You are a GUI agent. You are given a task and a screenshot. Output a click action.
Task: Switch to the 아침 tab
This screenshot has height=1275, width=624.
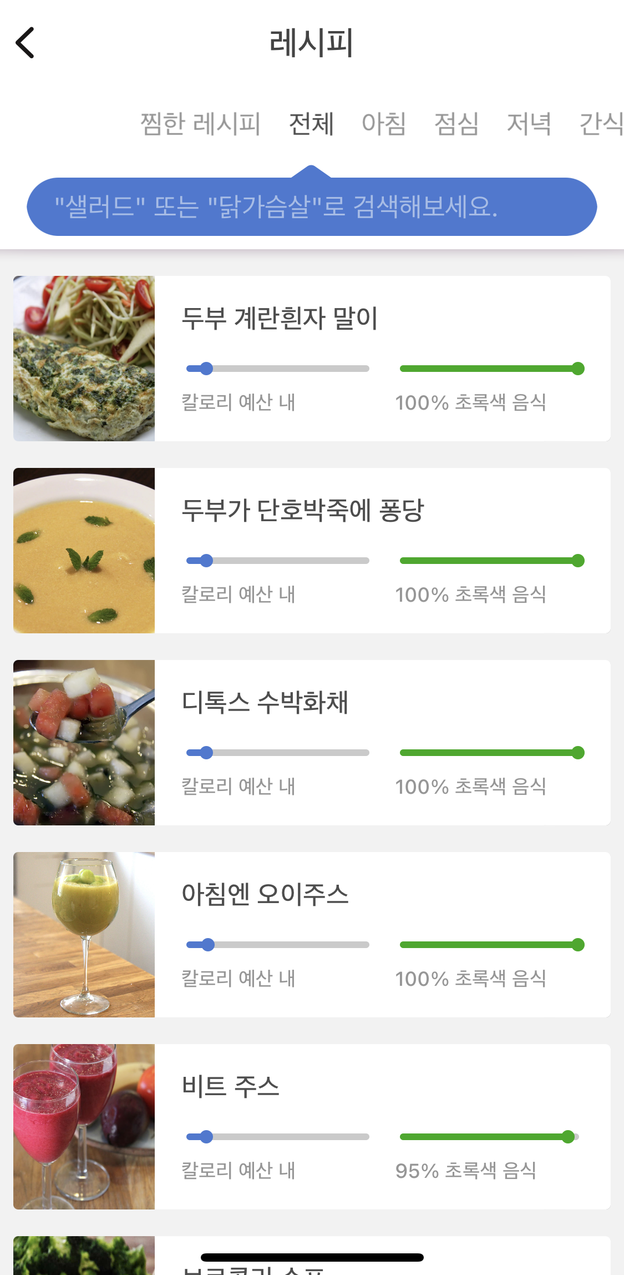point(384,123)
